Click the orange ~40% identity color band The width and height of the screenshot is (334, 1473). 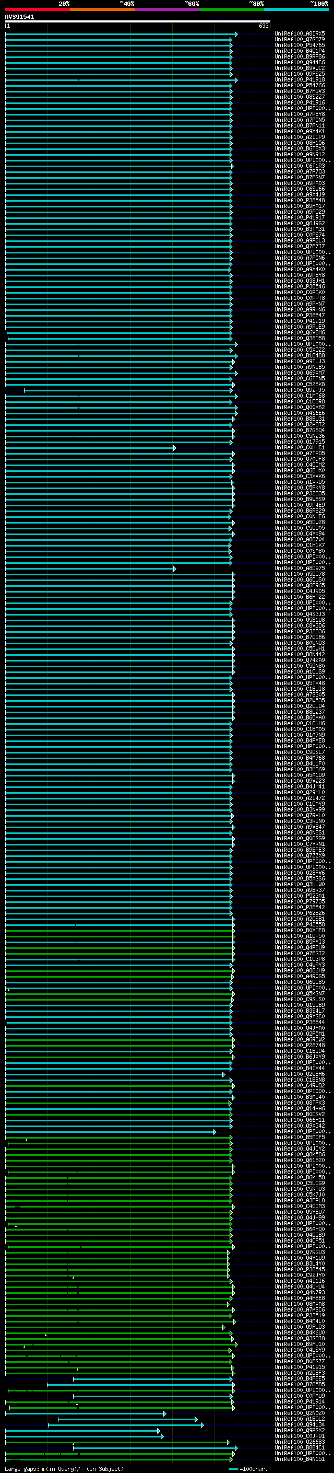[x=102, y=9]
